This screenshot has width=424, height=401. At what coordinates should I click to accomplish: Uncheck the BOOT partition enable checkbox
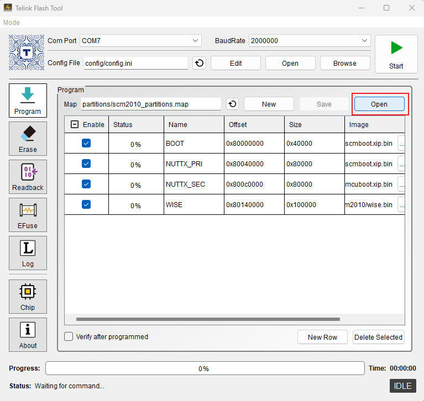pyautogui.click(x=86, y=143)
